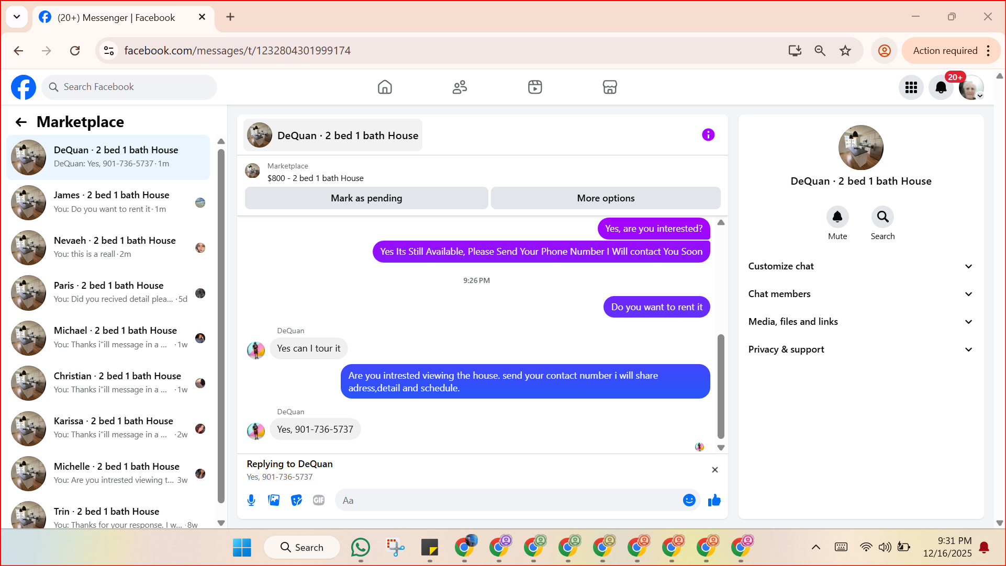Send a thumbs-up like
The width and height of the screenshot is (1006, 566).
(x=714, y=501)
